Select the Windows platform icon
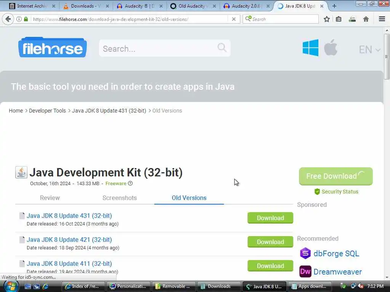This screenshot has width=390, height=292. [x=310, y=48]
